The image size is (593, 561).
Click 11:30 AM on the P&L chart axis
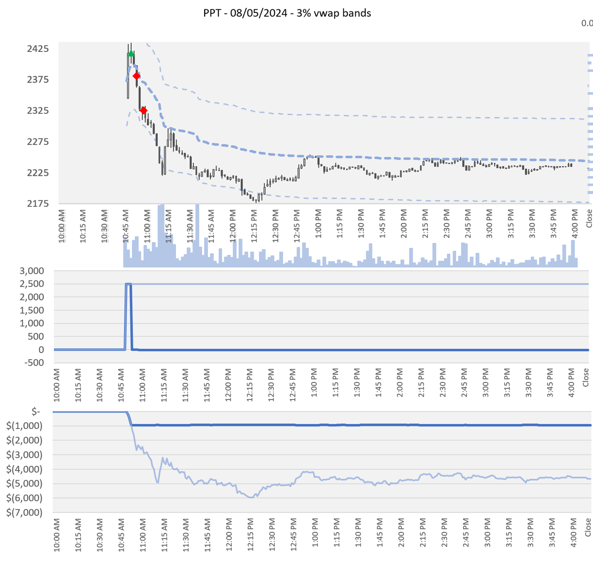tap(185, 535)
